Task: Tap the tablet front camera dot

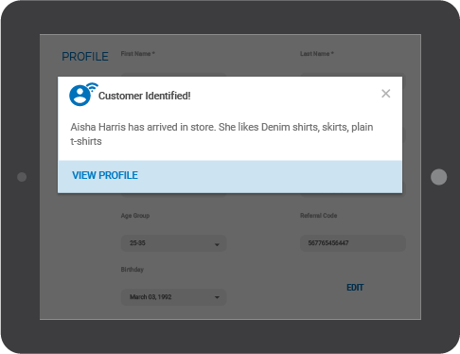Action: tap(22, 177)
